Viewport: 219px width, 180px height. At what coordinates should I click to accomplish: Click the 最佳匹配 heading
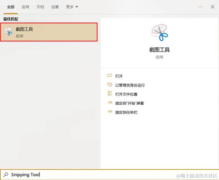(11, 19)
